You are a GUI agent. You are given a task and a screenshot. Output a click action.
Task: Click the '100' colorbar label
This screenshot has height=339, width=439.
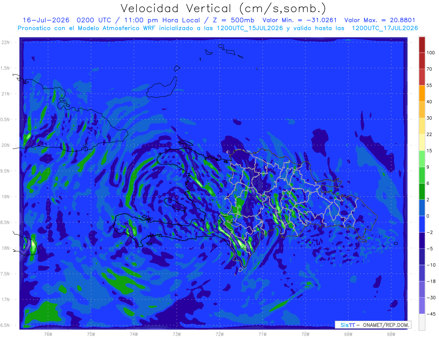tap(431, 53)
